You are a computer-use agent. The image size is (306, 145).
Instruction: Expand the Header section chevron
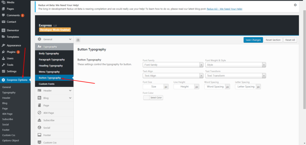tap(70, 91)
